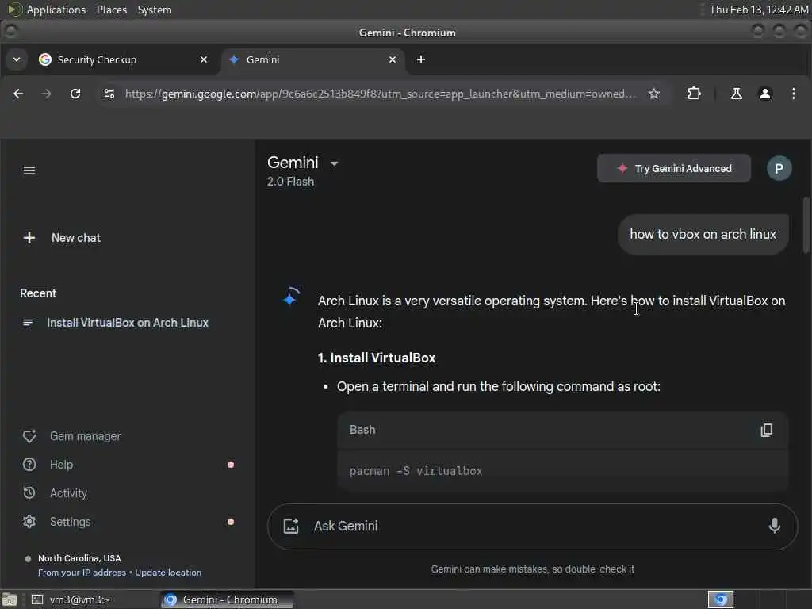Focus the Ask Gemini input field
812x609 pixels.
coord(532,527)
